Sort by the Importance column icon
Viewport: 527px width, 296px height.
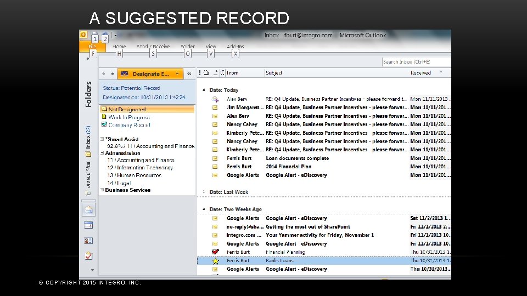pyautogui.click(x=200, y=72)
